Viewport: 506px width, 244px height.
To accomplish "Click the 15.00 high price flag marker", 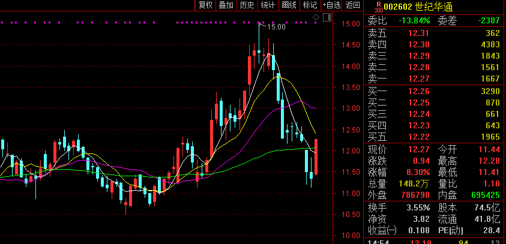I will pyautogui.click(x=276, y=26).
